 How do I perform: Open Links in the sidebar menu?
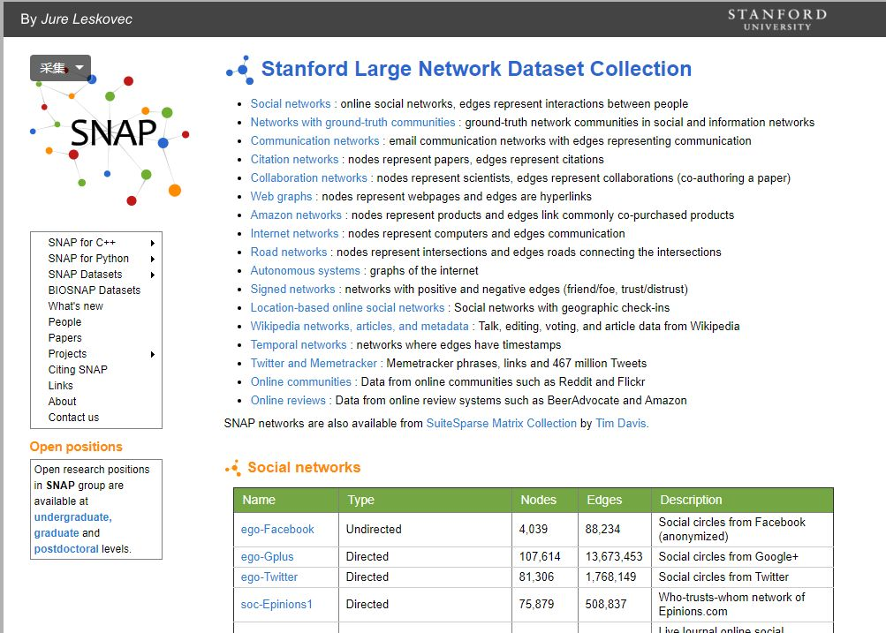tap(60, 385)
